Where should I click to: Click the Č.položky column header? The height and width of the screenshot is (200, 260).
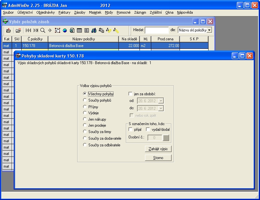tap(35, 39)
